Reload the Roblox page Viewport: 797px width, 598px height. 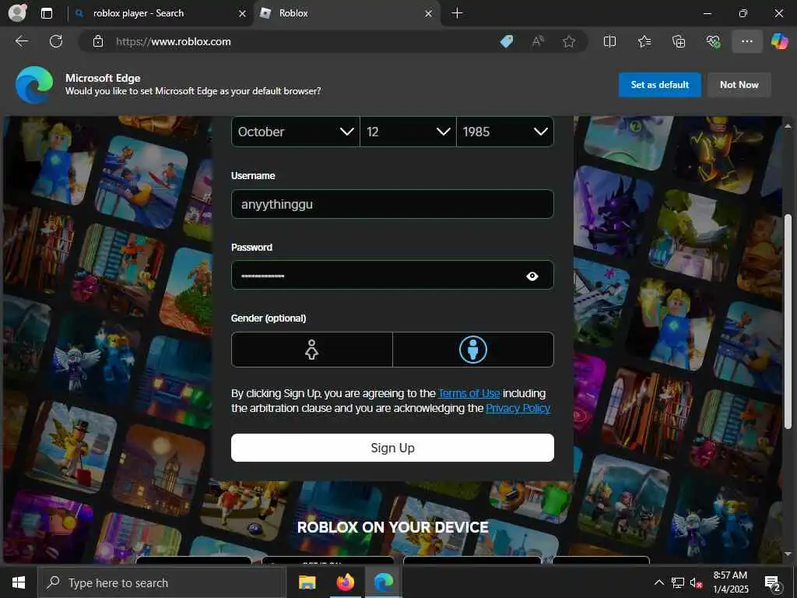(x=56, y=41)
